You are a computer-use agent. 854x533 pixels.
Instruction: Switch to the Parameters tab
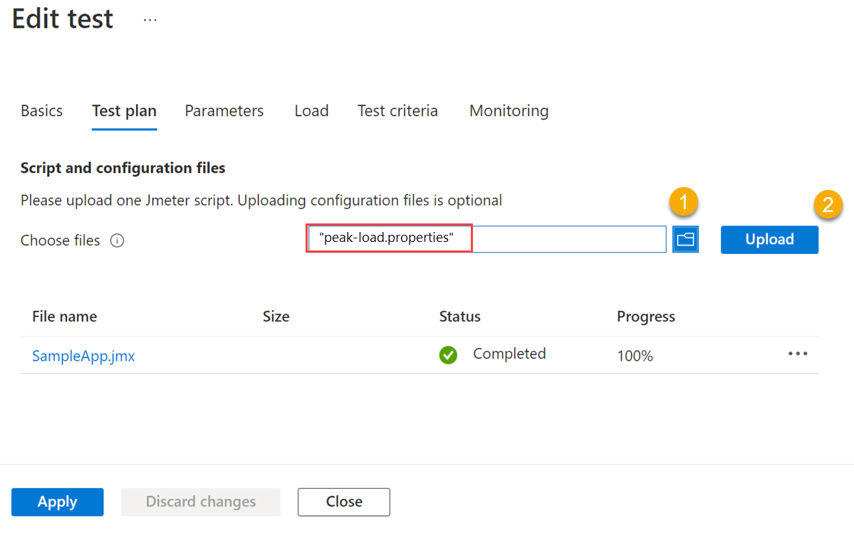pos(224,111)
